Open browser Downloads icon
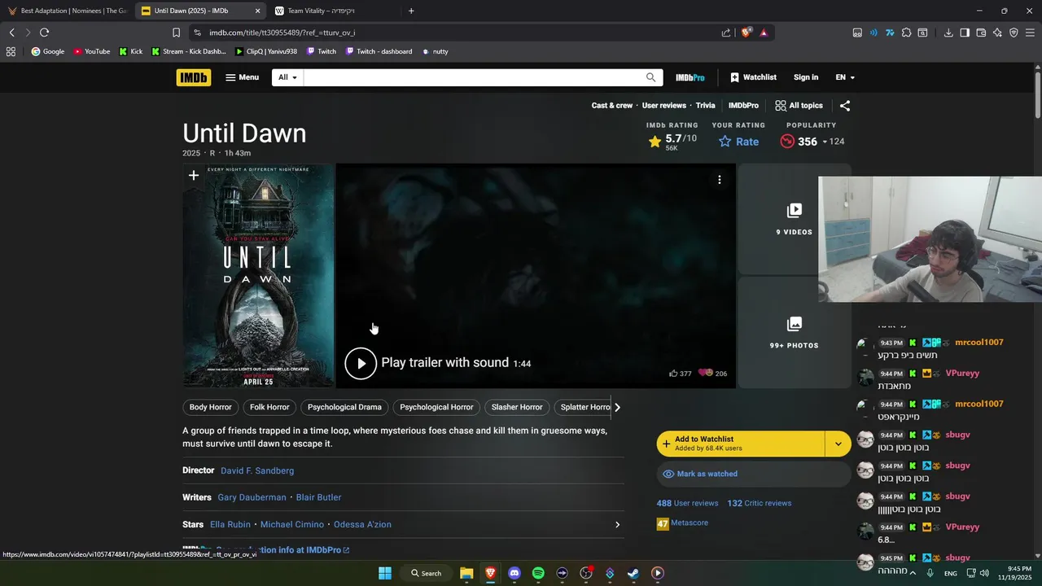Screen dimensions: 1042x586 948,33
